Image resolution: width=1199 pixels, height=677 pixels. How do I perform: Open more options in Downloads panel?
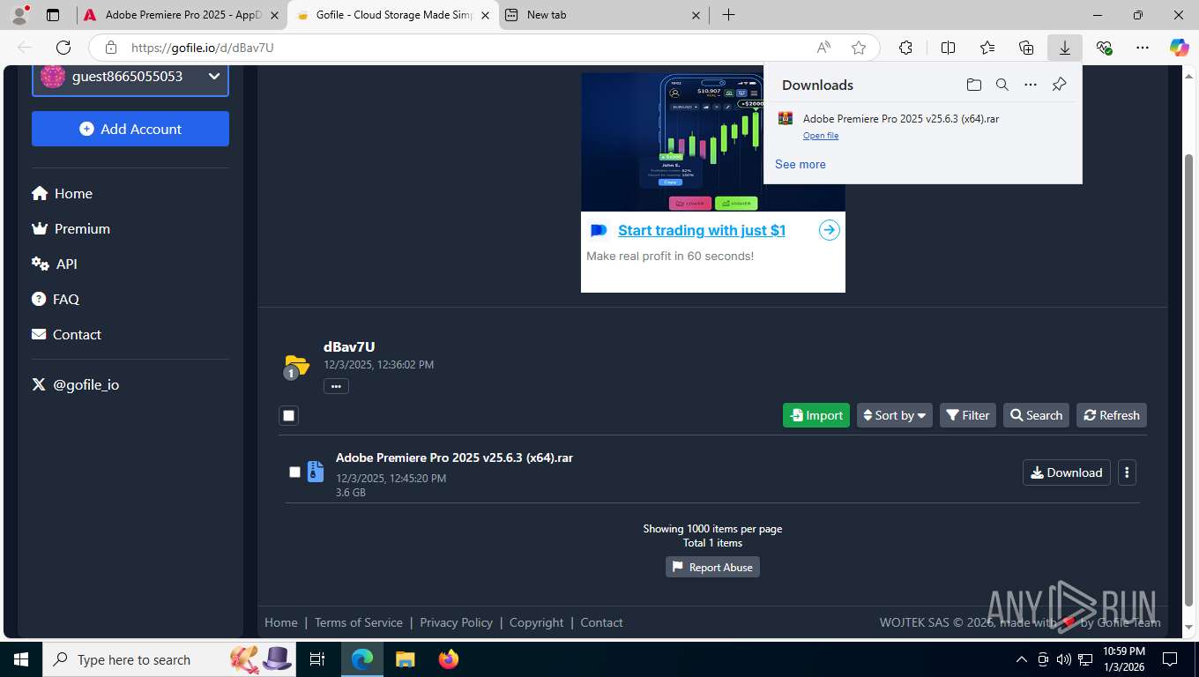[x=1031, y=85]
